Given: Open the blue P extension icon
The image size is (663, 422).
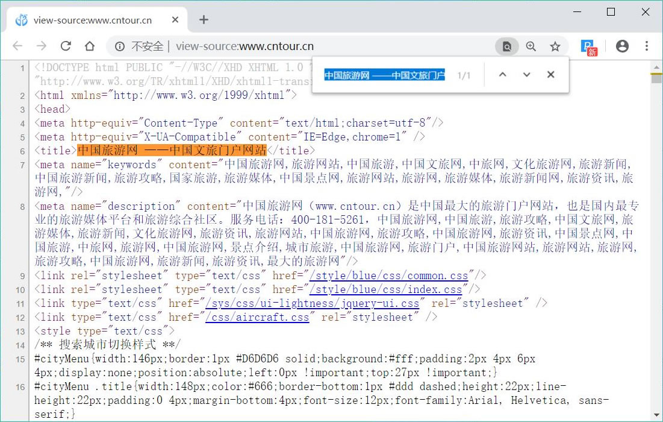Looking at the screenshot, I should (x=588, y=47).
